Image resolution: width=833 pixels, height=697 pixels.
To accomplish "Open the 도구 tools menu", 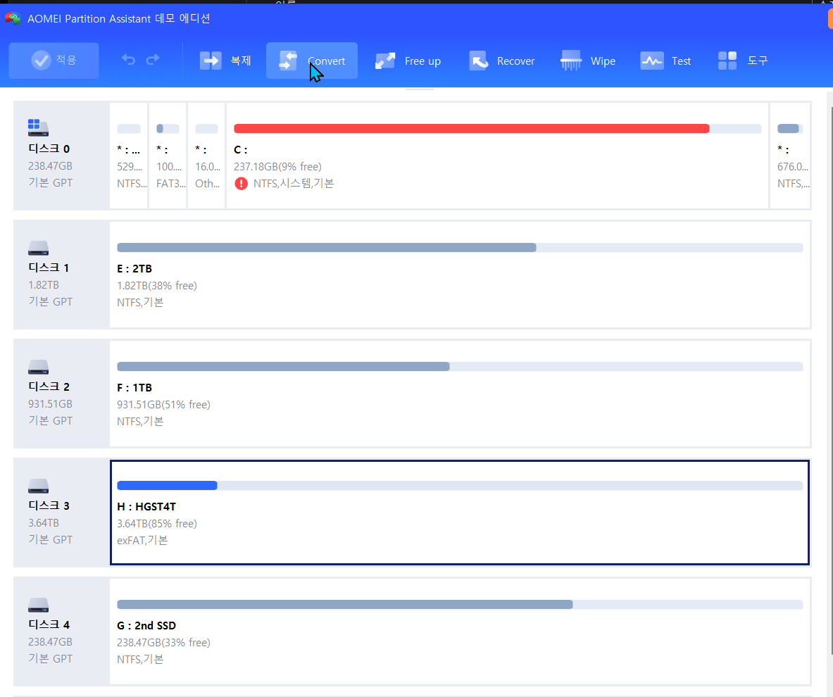I will click(x=743, y=61).
